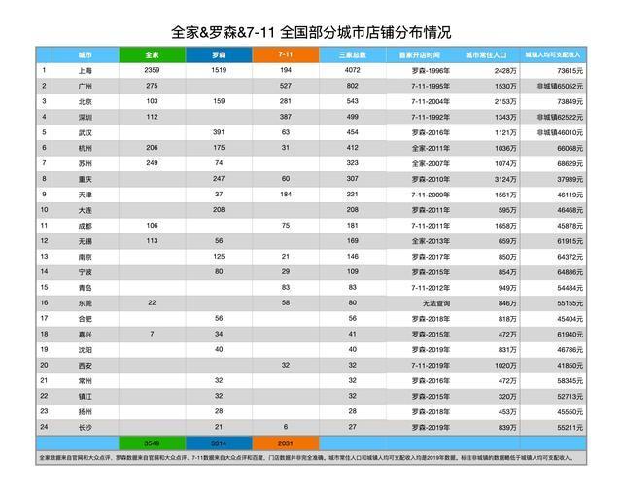Click 全家-2011年 opening date cell
Viewport: 622px width, 496px height.
[x=419, y=148]
